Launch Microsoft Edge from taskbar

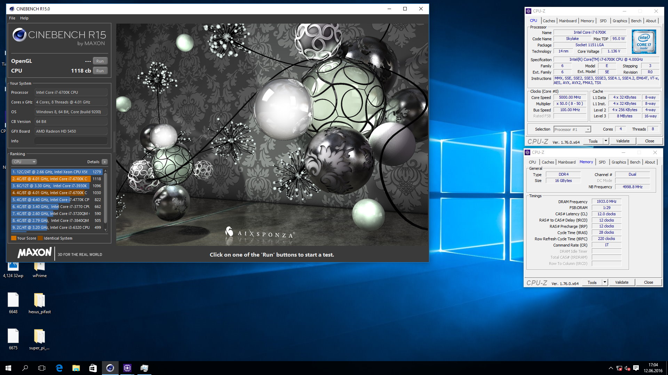pos(59,368)
